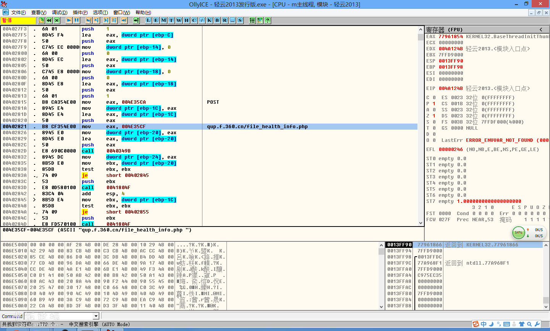Open Call stack with K button

tap(209, 20)
